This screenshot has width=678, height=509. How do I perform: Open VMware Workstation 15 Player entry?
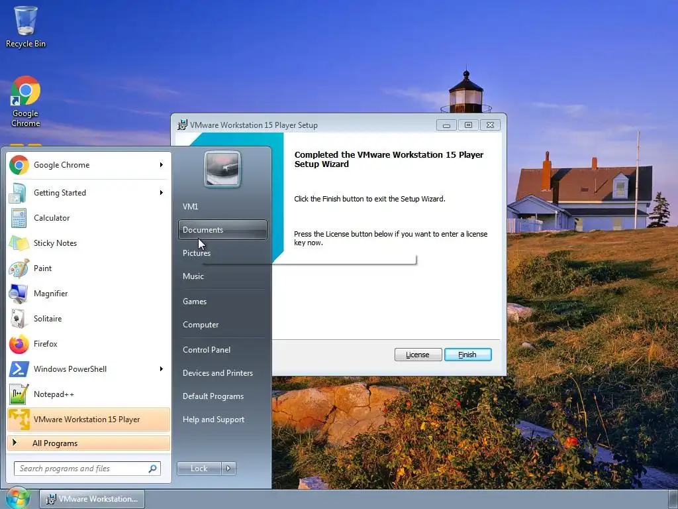click(x=89, y=420)
